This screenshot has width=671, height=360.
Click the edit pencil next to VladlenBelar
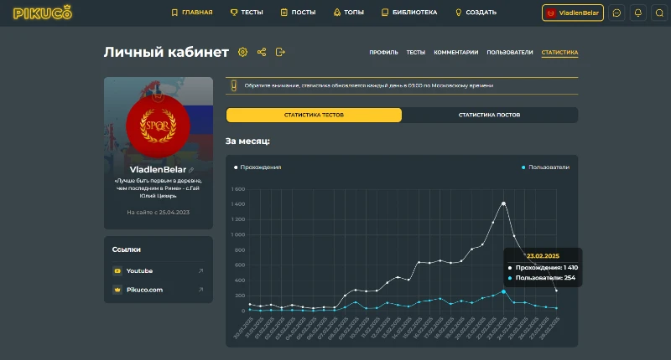tap(191, 170)
